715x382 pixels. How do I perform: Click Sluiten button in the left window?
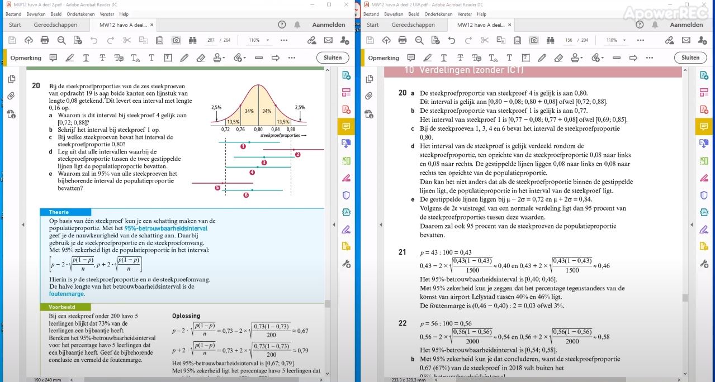pos(333,58)
